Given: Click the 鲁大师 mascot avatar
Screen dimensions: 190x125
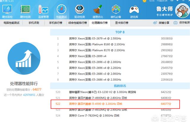Looking at the screenshot, I should 183,11.
